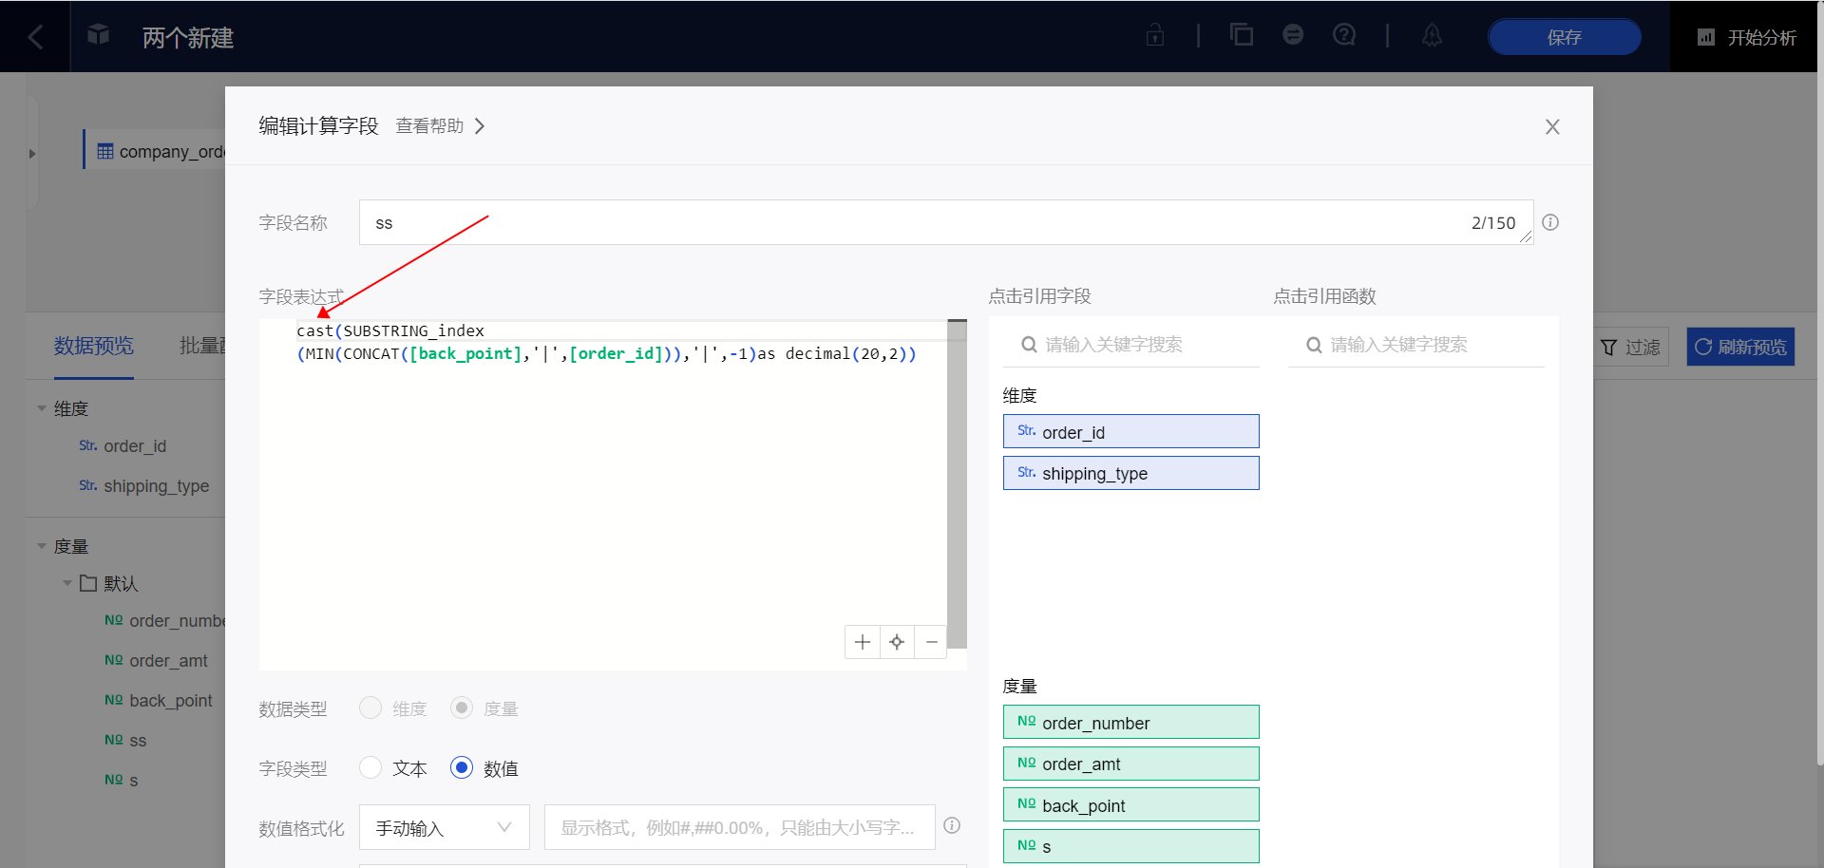This screenshot has width=1824, height=868.
Task: Zoom out expression editor with minus icon
Action: 931,642
